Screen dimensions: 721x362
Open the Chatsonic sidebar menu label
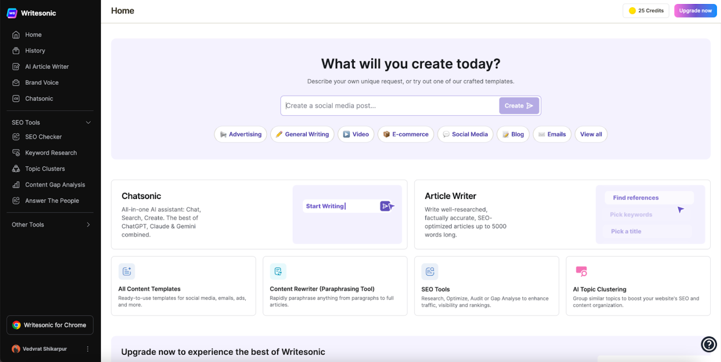[x=39, y=99]
